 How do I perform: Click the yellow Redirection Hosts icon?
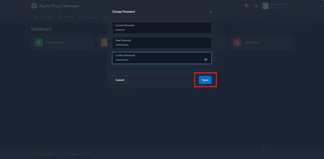click(104, 43)
